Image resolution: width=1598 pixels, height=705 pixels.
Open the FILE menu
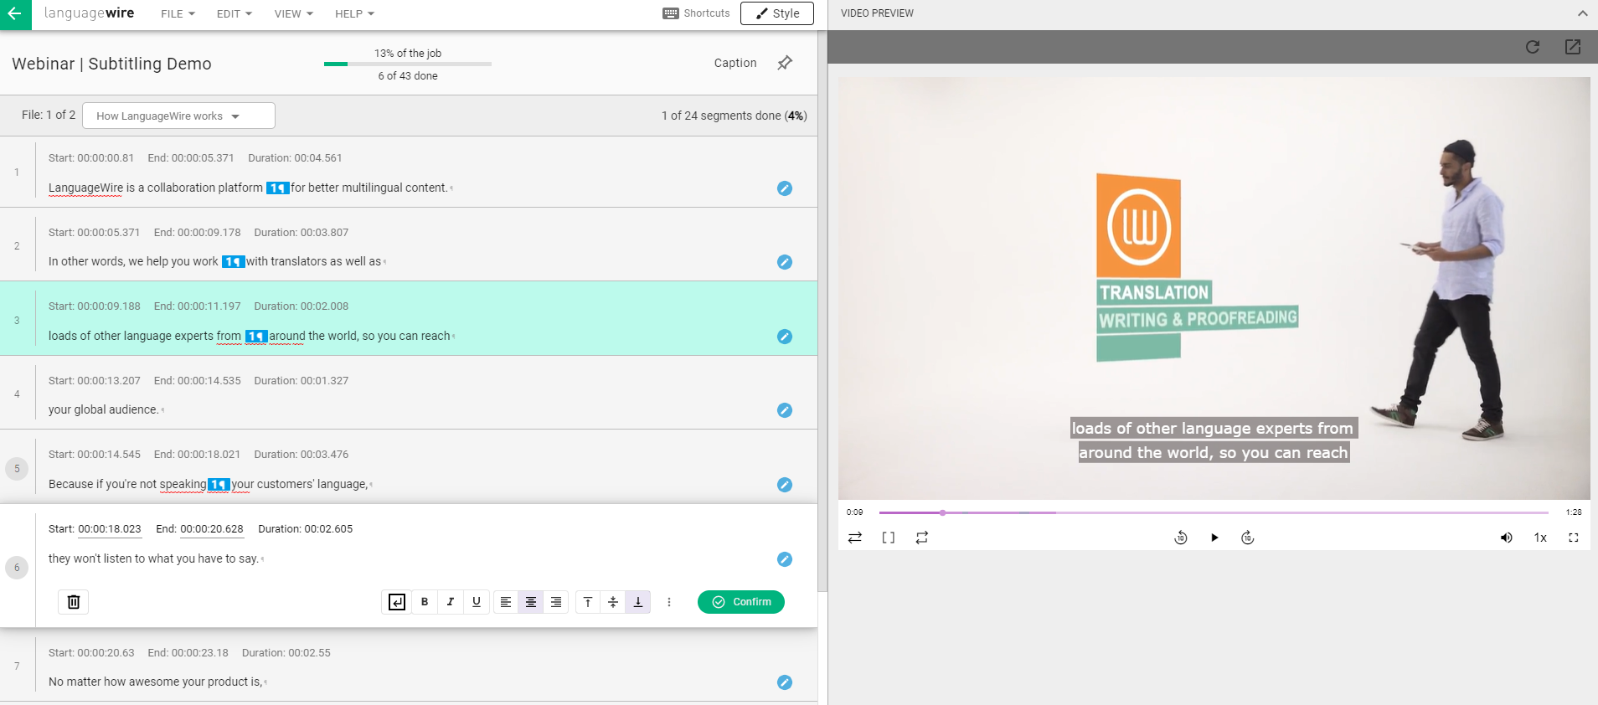pos(178,14)
